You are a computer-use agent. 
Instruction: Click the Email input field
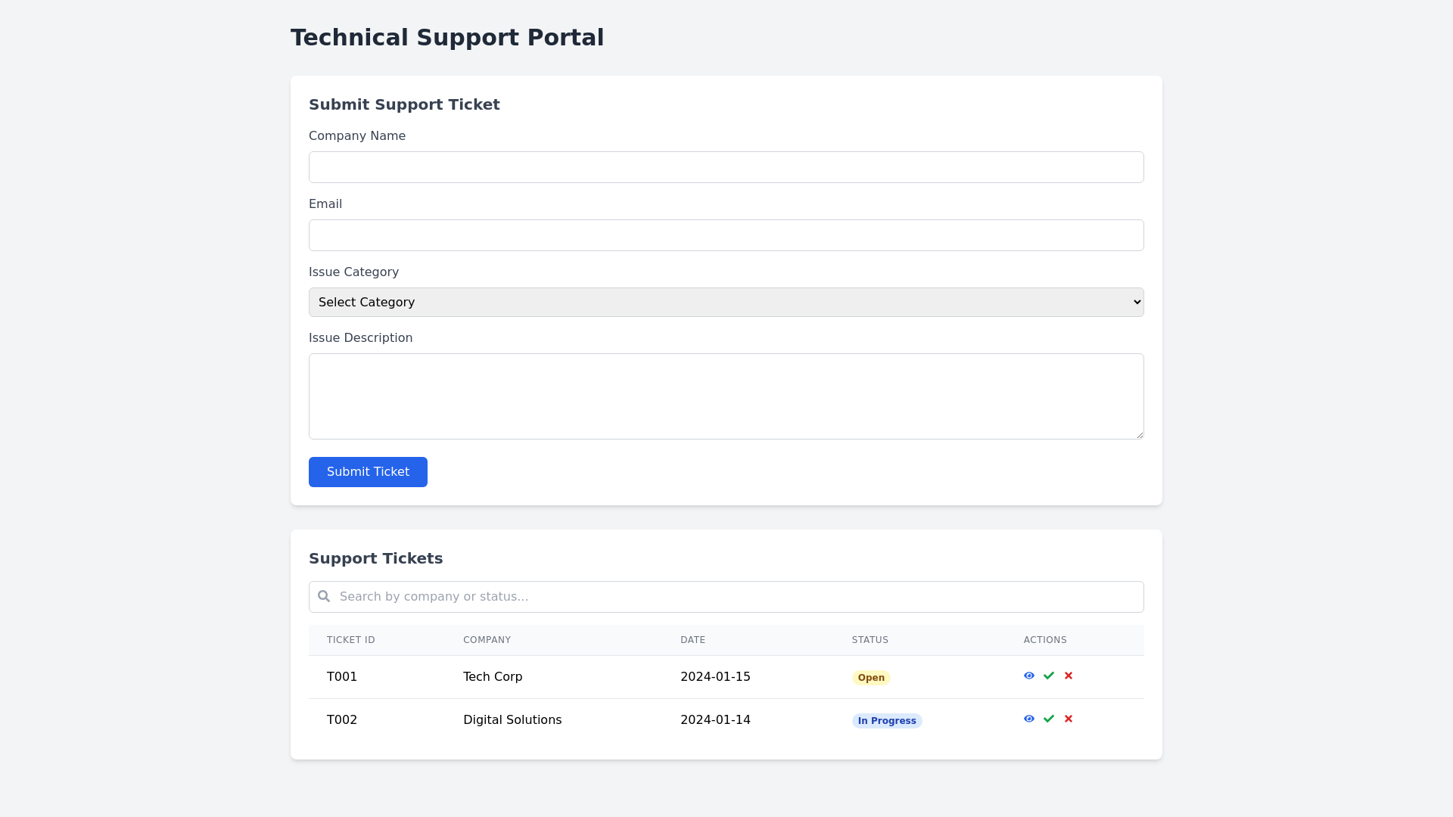(x=726, y=235)
